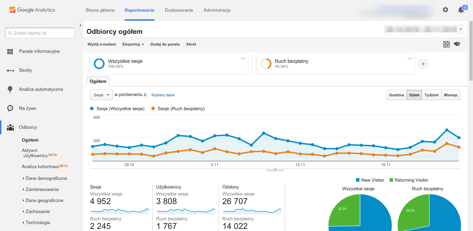Image resolution: width=473 pixels, height=231 pixels.
Task: Click orange Sesje (Ruch bezpłatny) legend dot
Action: pyautogui.click(x=153, y=108)
